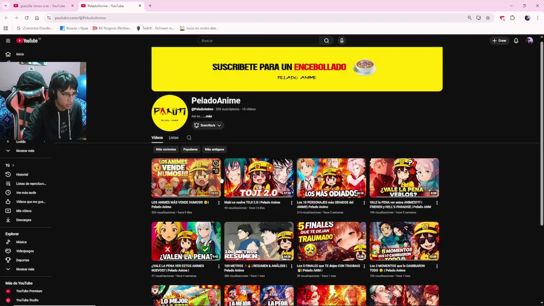Open options for 5 Momentos video
544x306 pixels.
(x=437, y=266)
